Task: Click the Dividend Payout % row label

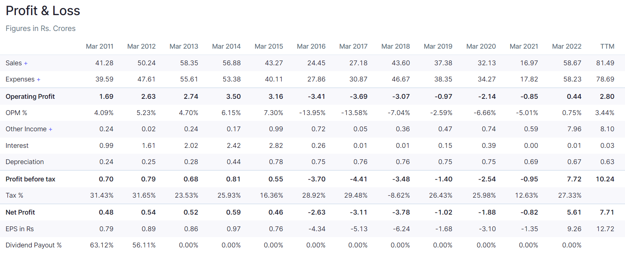Action: pos(34,245)
